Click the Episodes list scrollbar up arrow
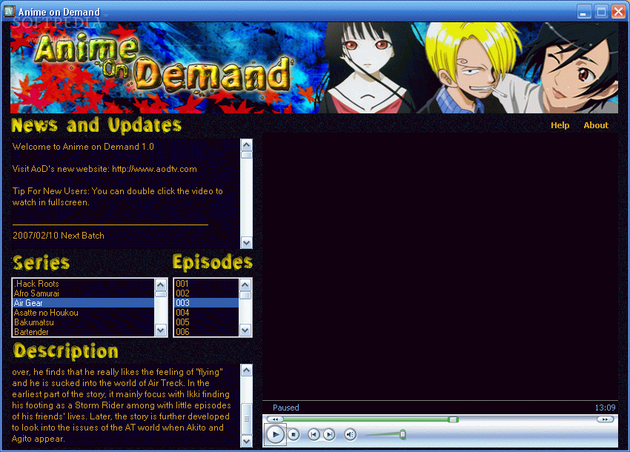Viewport: 630px width, 452px height. point(245,285)
